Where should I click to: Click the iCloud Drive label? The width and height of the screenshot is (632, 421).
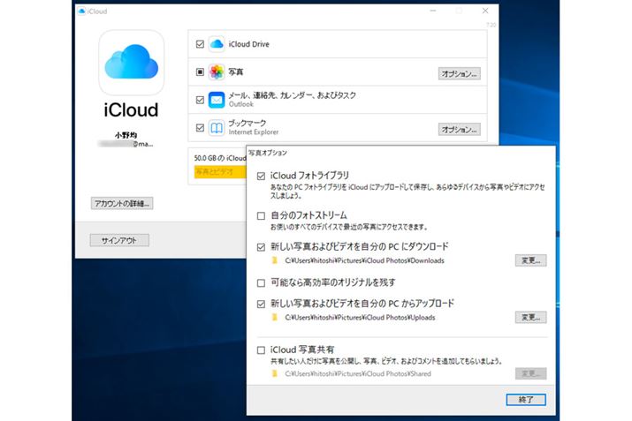pos(248,44)
